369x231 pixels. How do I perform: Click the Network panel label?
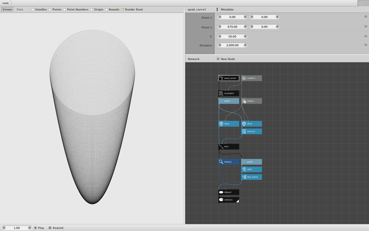[193, 59]
